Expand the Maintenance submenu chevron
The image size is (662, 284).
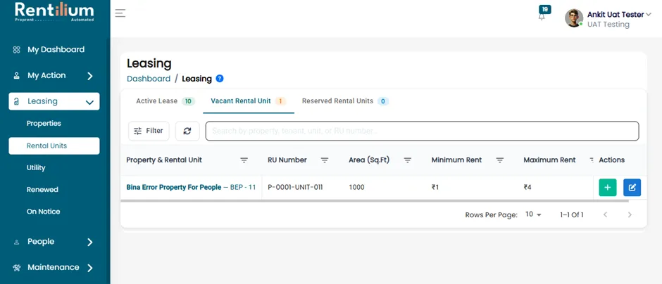[x=89, y=268]
